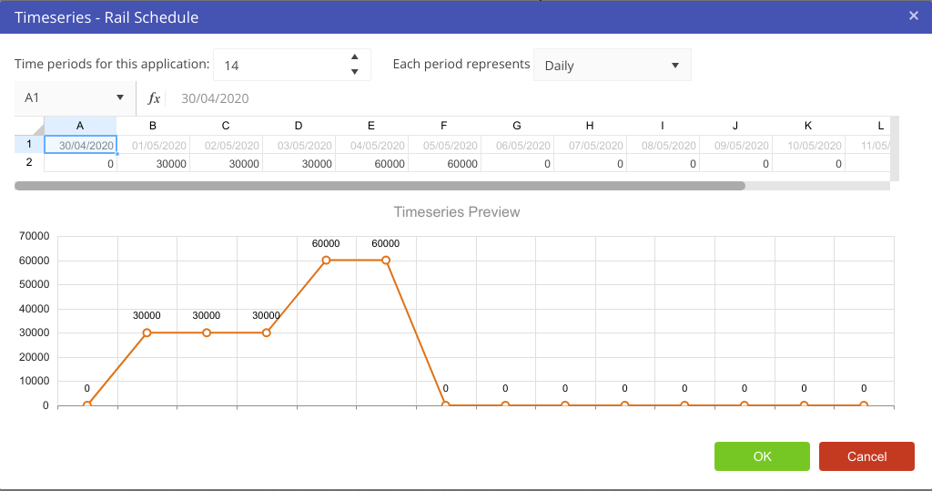
Task: Click the horizontal spreadsheet scrollbar
Action: pos(380,186)
